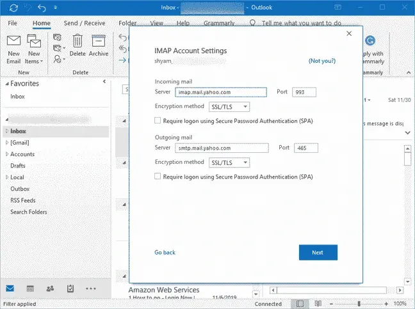Archive the selected message
The width and height of the screenshot is (415, 309).
pyautogui.click(x=99, y=45)
